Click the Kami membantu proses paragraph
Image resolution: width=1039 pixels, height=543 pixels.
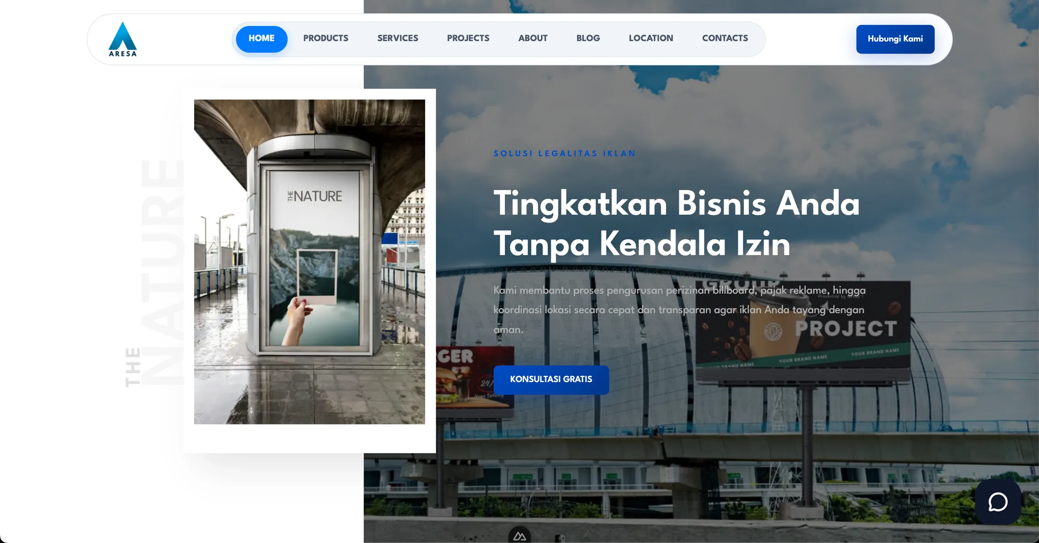679,310
